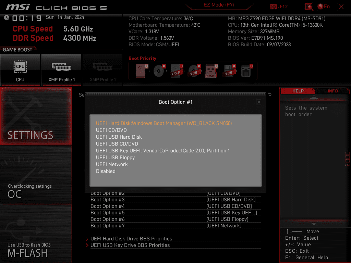Select UEFI Hard Disk: Windows Boot Manager option

click(x=164, y=123)
